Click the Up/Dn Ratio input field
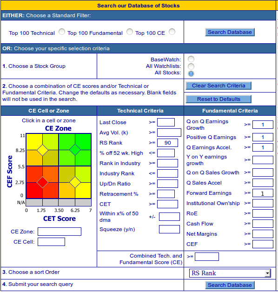278x292 pixels. pos(167,184)
